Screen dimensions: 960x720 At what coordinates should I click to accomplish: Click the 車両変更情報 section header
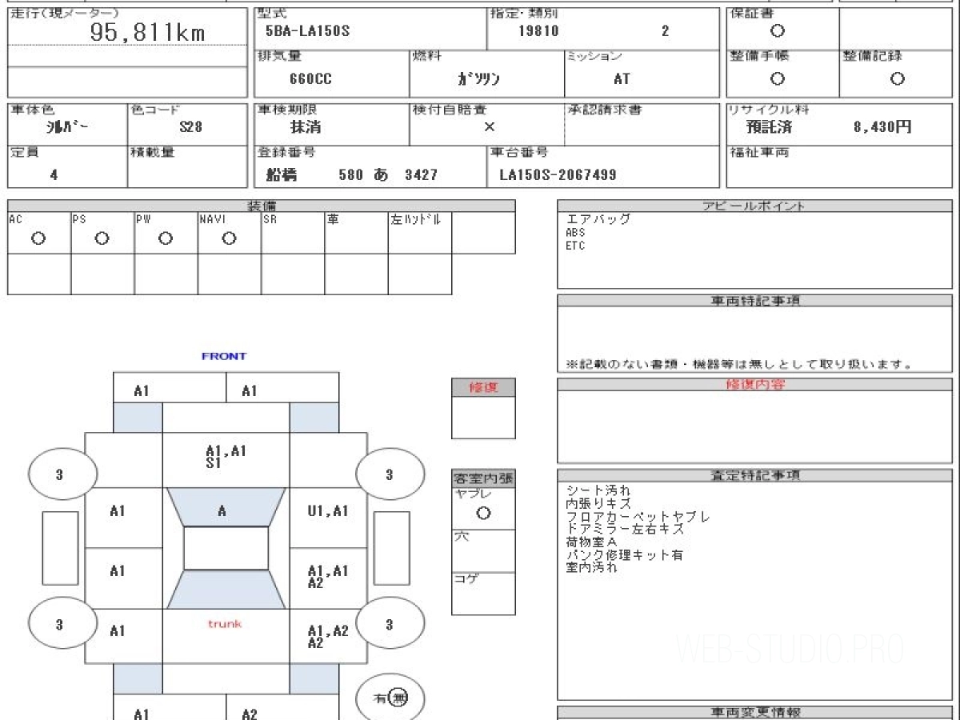pos(754,712)
